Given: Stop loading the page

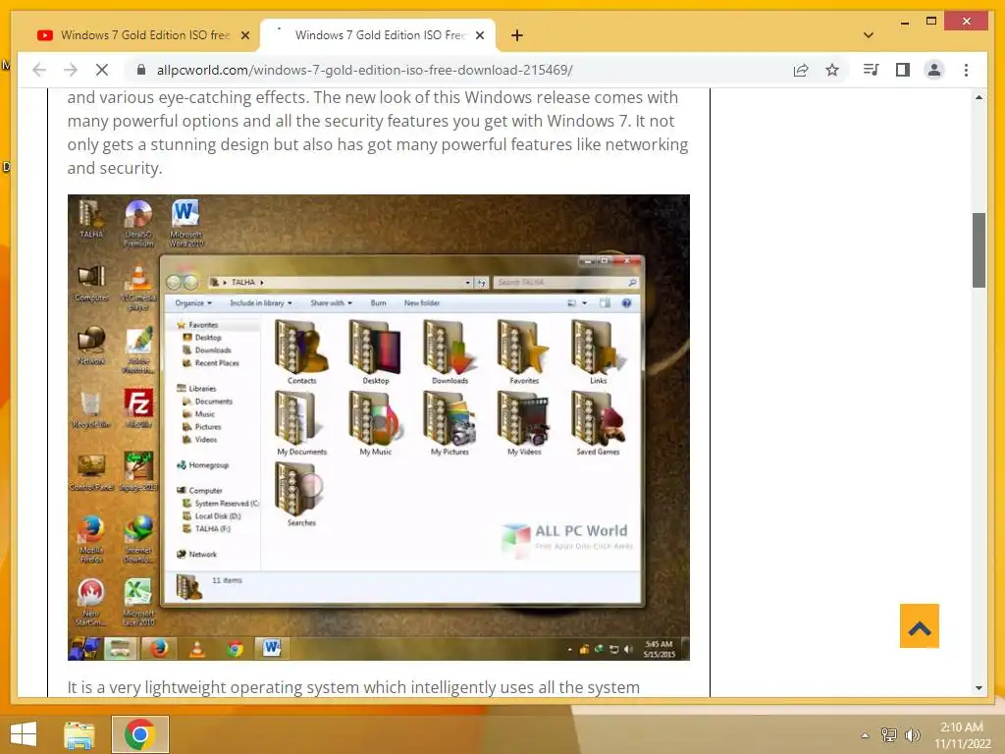Looking at the screenshot, I should (x=102, y=70).
